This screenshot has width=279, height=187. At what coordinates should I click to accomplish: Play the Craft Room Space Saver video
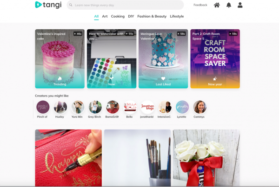(x=215, y=59)
